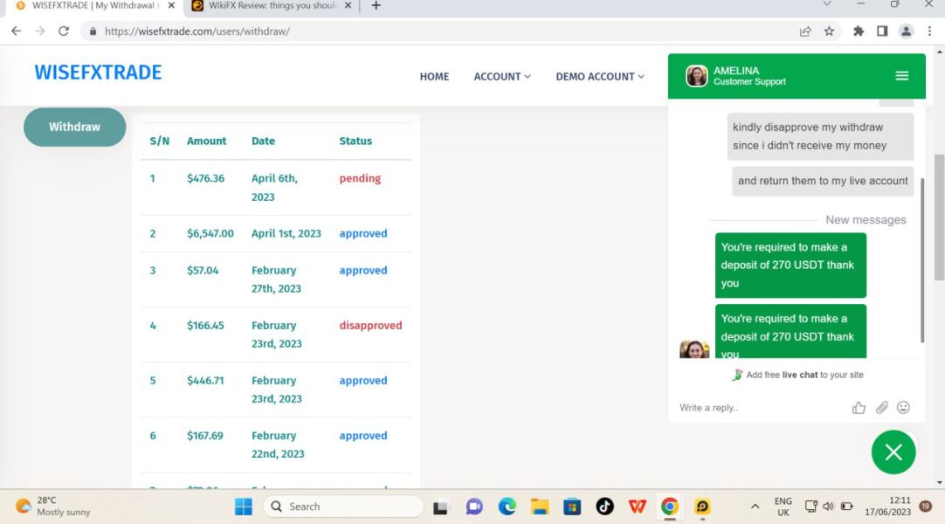The image size is (945, 524).
Task: Click the page vertical scrollbar
Action: click(x=939, y=217)
